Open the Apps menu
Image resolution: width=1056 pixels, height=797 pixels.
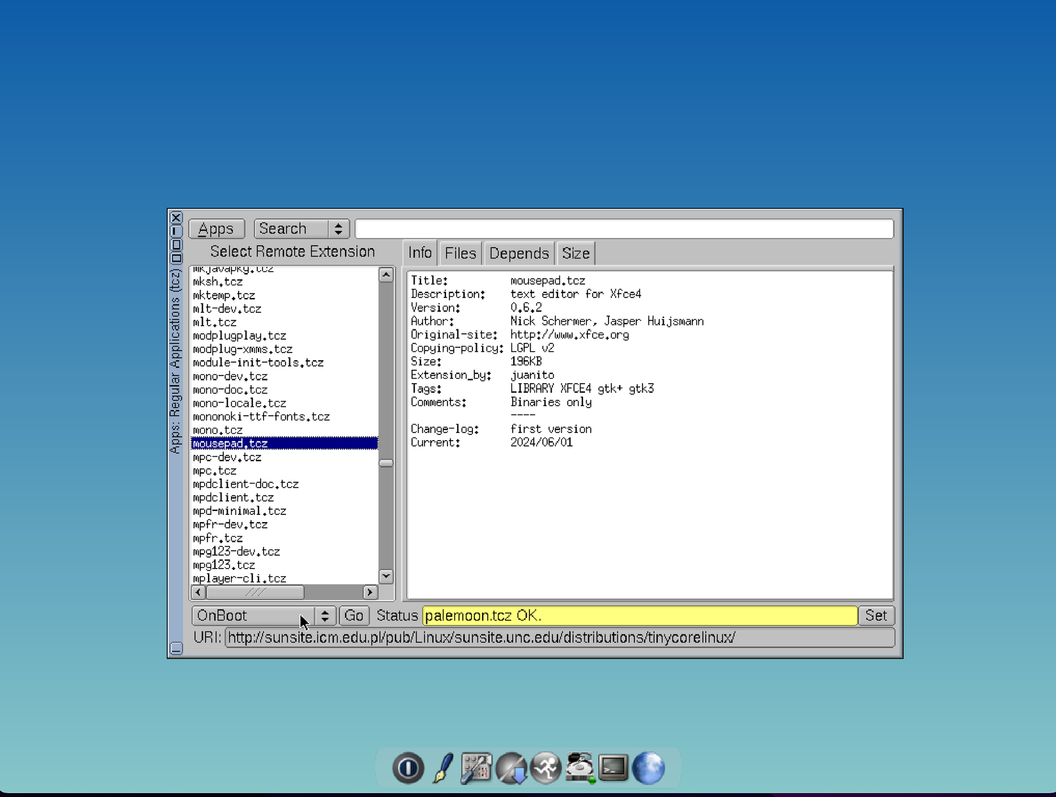[x=216, y=228]
